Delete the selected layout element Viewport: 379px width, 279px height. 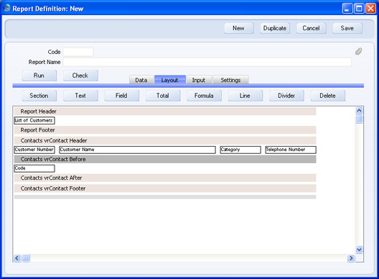point(328,96)
